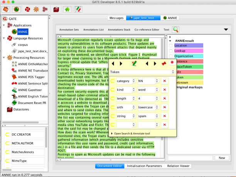Click the new application toolbar icon
The height and width of the screenshot is (177, 236).
click(x=45, y=9)
